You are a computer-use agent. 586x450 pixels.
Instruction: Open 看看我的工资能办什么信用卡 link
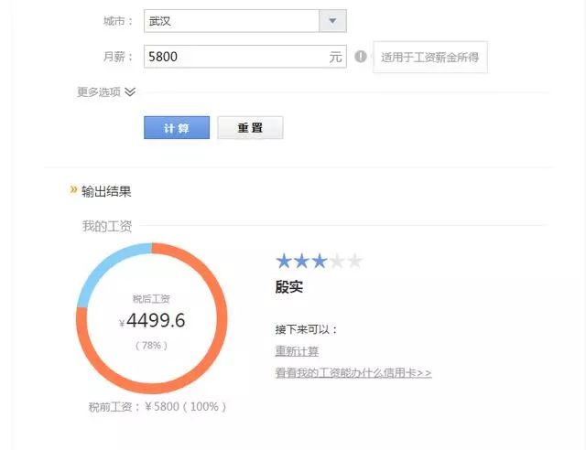(353, 372)
